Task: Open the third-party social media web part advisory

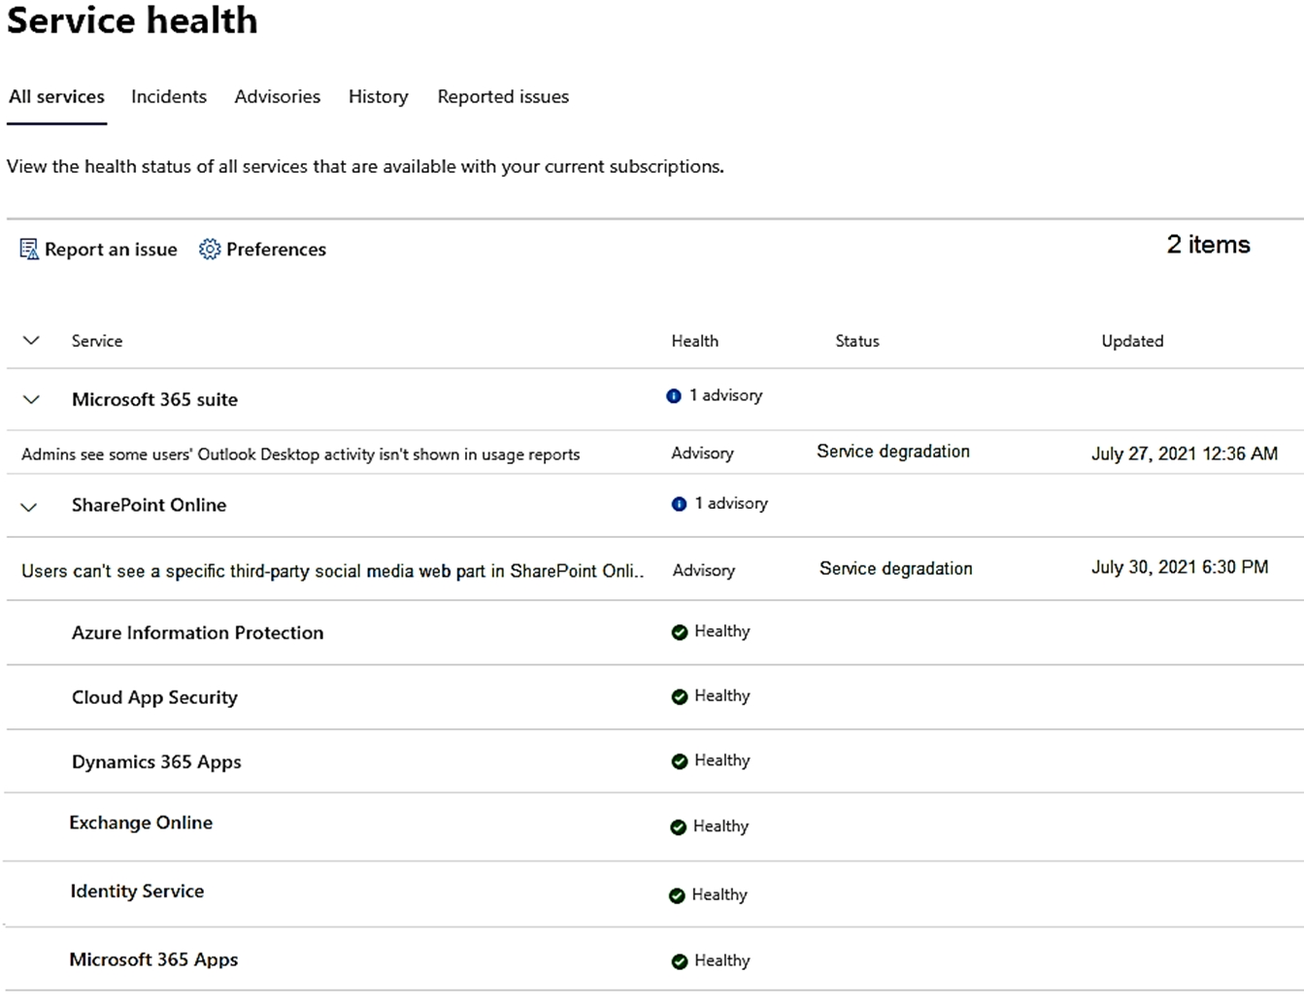Action: tap(333, 571)
